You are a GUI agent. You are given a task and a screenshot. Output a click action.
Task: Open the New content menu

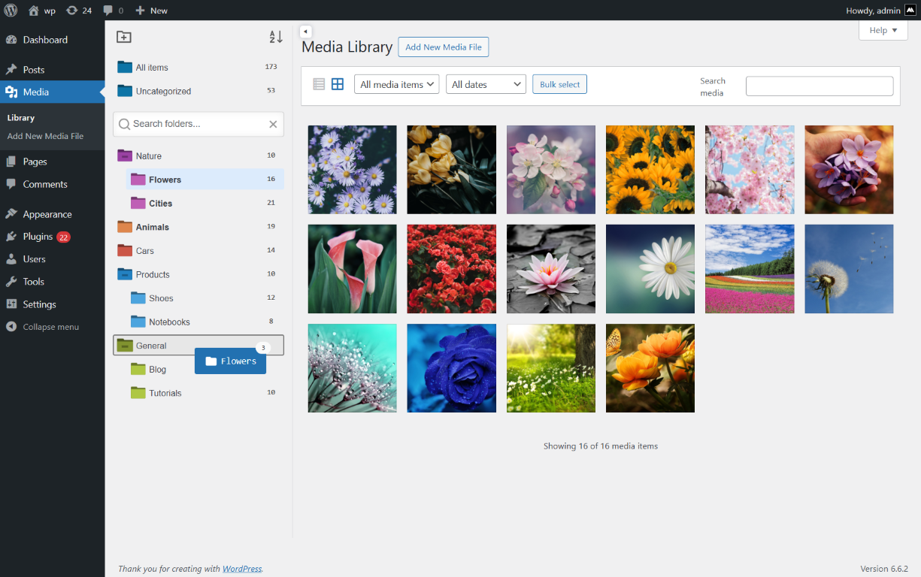coord(152,11)
